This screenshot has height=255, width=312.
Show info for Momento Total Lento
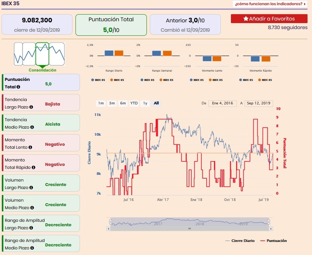[x=30, y=147]
